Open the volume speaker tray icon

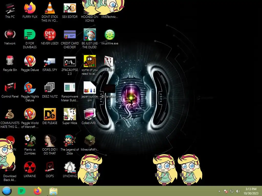tap(238, 191)
